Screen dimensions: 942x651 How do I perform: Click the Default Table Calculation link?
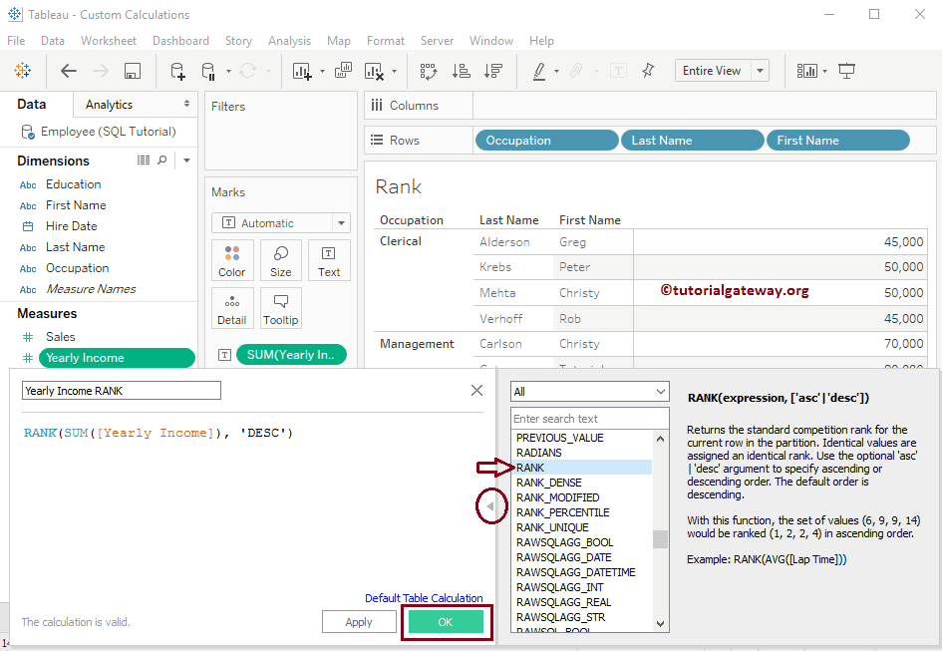tap(424, 598)
